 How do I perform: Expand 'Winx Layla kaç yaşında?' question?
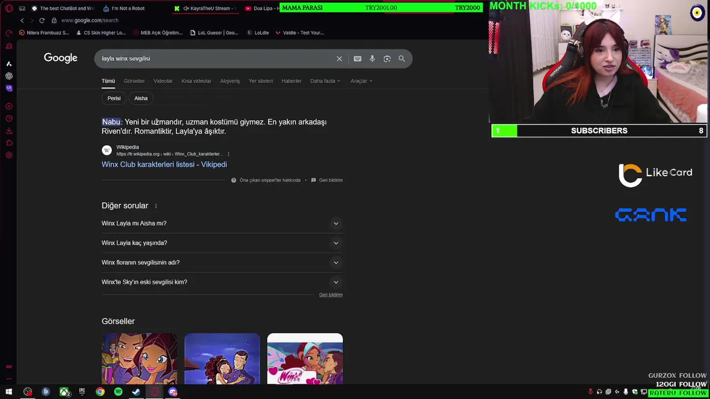(222, 243)
